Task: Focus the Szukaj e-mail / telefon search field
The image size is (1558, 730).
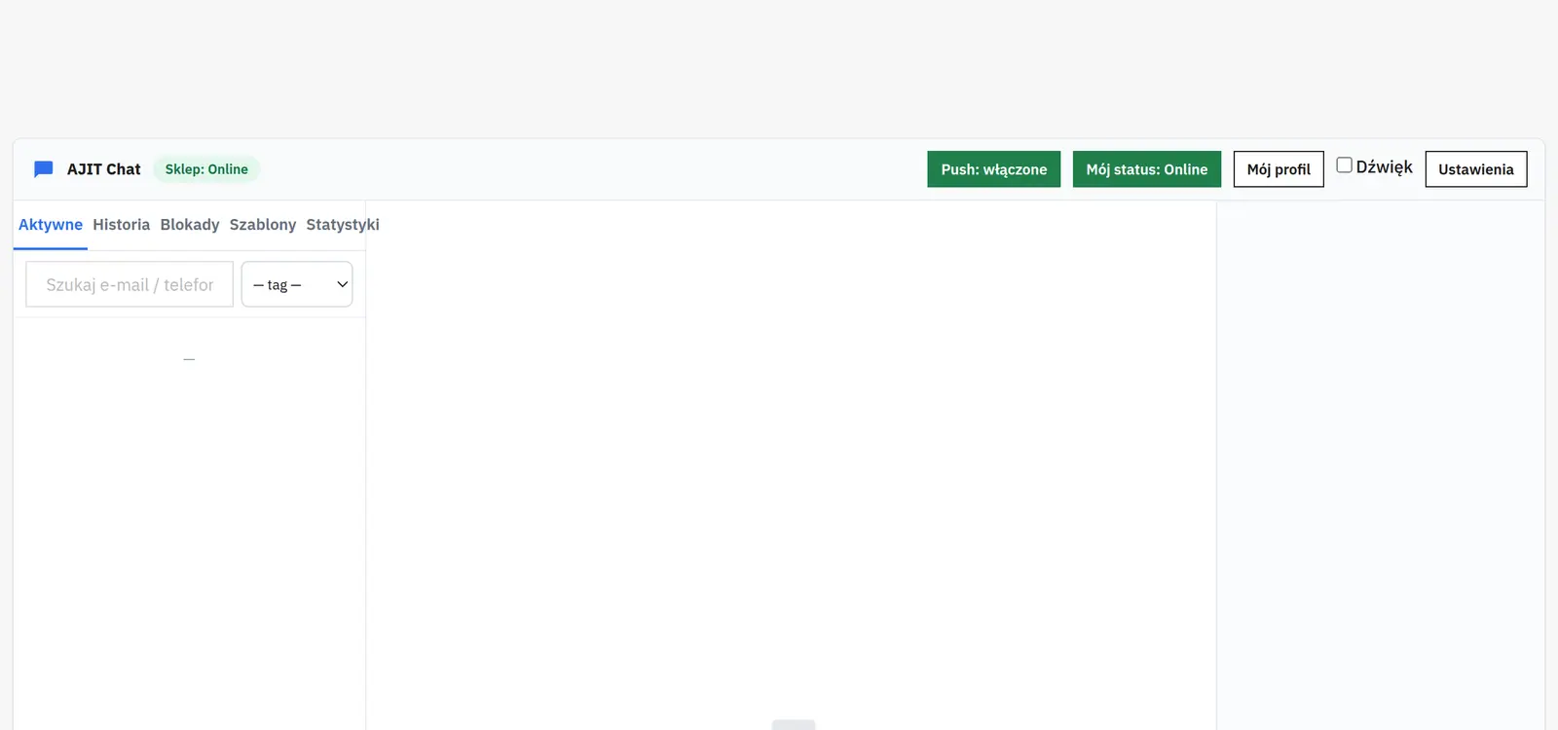Action: [130, 284]
